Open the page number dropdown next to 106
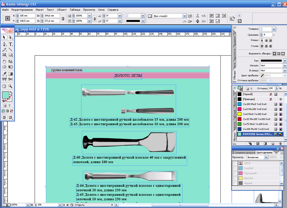Viewport: 287px width, 208px height. pyautogui.click(x=60, y=205)
